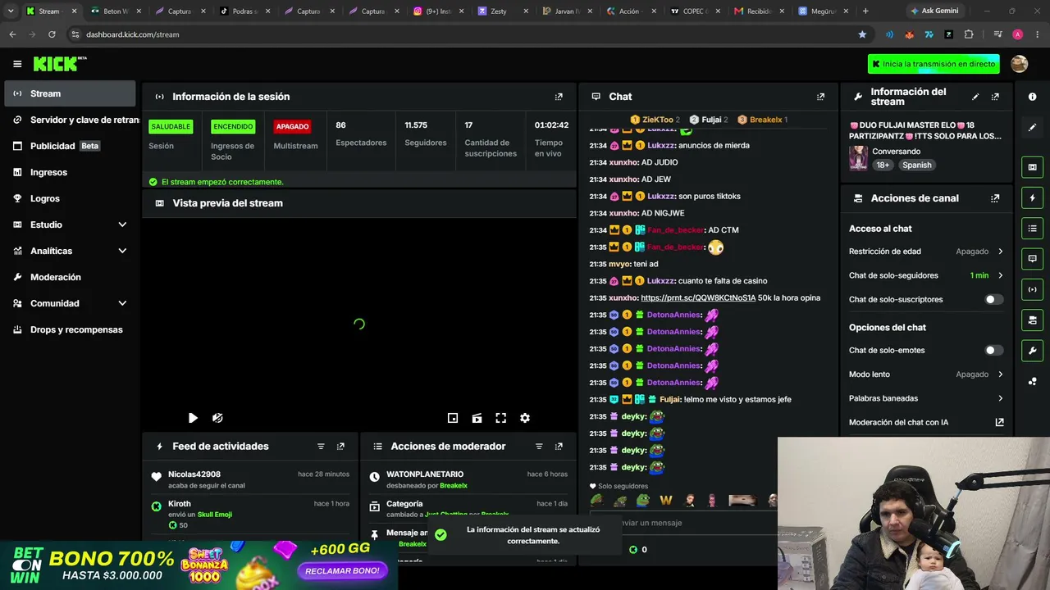Pop out the Acciones de canal panel
The width and height of the screenshot is (1050, 590).
click(x=995, y=198)
